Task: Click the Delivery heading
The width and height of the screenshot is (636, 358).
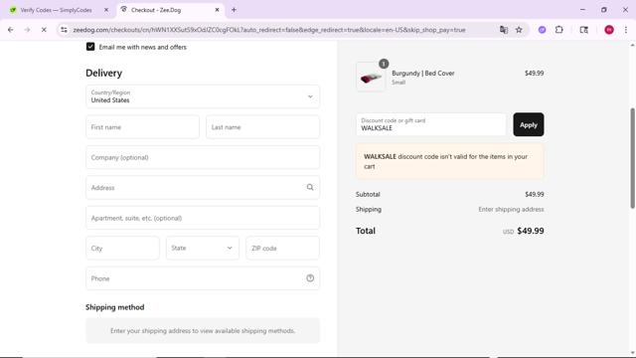Action: click(x=103, y=73)
